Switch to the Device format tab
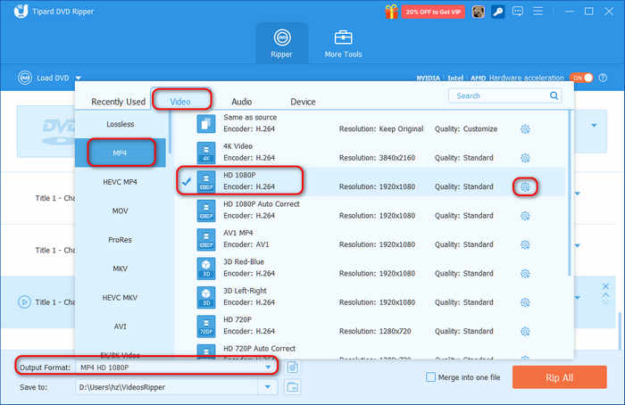Screen dimensions: 625x405 (303, 102)
